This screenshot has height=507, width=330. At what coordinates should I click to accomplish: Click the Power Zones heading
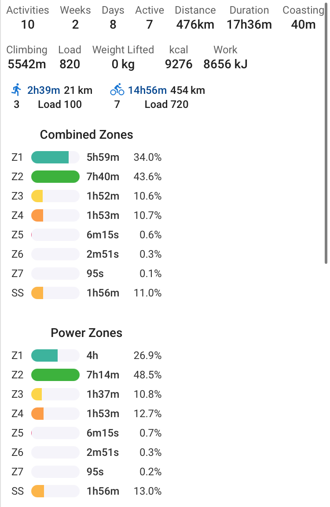click(x=86, y=333)
